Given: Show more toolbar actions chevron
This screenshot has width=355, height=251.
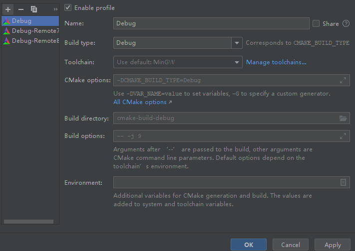Looking at the screenshot, I should [x=55, y=9].
